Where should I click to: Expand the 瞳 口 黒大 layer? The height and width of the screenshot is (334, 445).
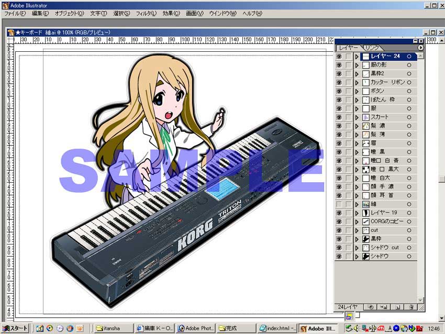point(357,170)
